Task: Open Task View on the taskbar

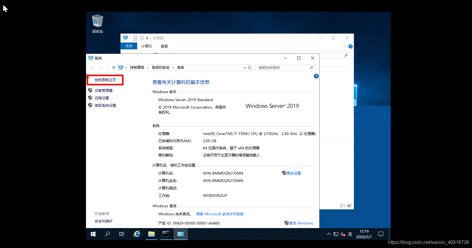Action: (122, 234)
